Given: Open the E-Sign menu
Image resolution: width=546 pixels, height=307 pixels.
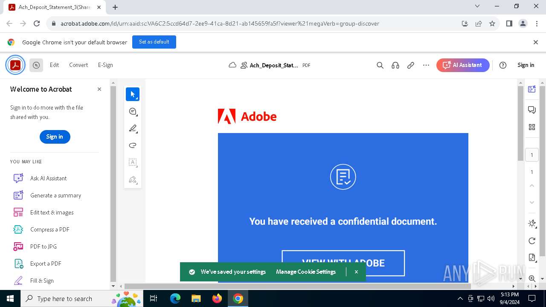Looking at the screenshot, I should coord(105,65).
